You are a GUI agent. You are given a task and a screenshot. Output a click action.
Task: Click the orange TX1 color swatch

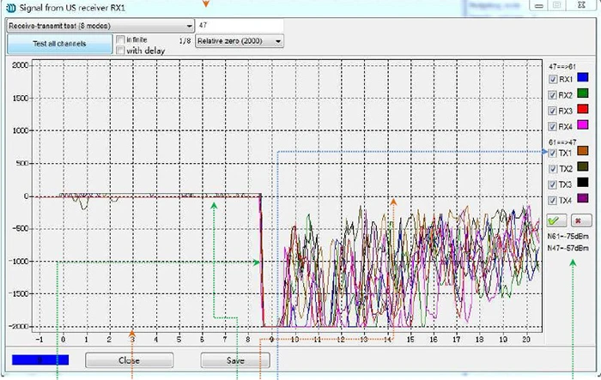tap(583, 151)
